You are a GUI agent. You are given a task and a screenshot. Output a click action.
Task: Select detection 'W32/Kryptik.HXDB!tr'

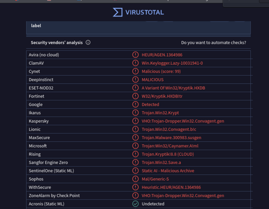coord(162,96)
